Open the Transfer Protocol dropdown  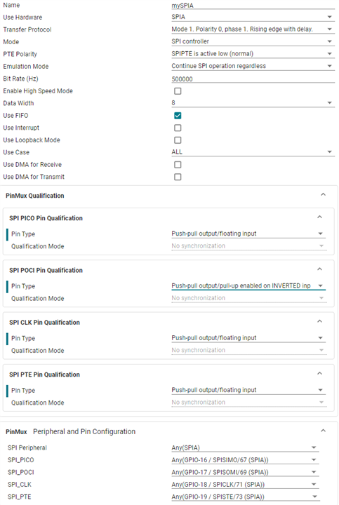pyautogui.click(x=253, y=29)
